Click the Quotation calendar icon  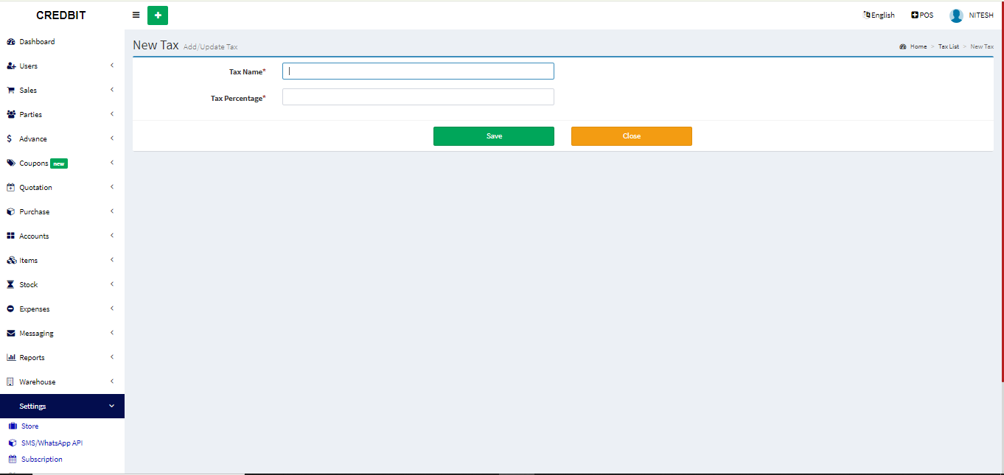tap(11, 188)
